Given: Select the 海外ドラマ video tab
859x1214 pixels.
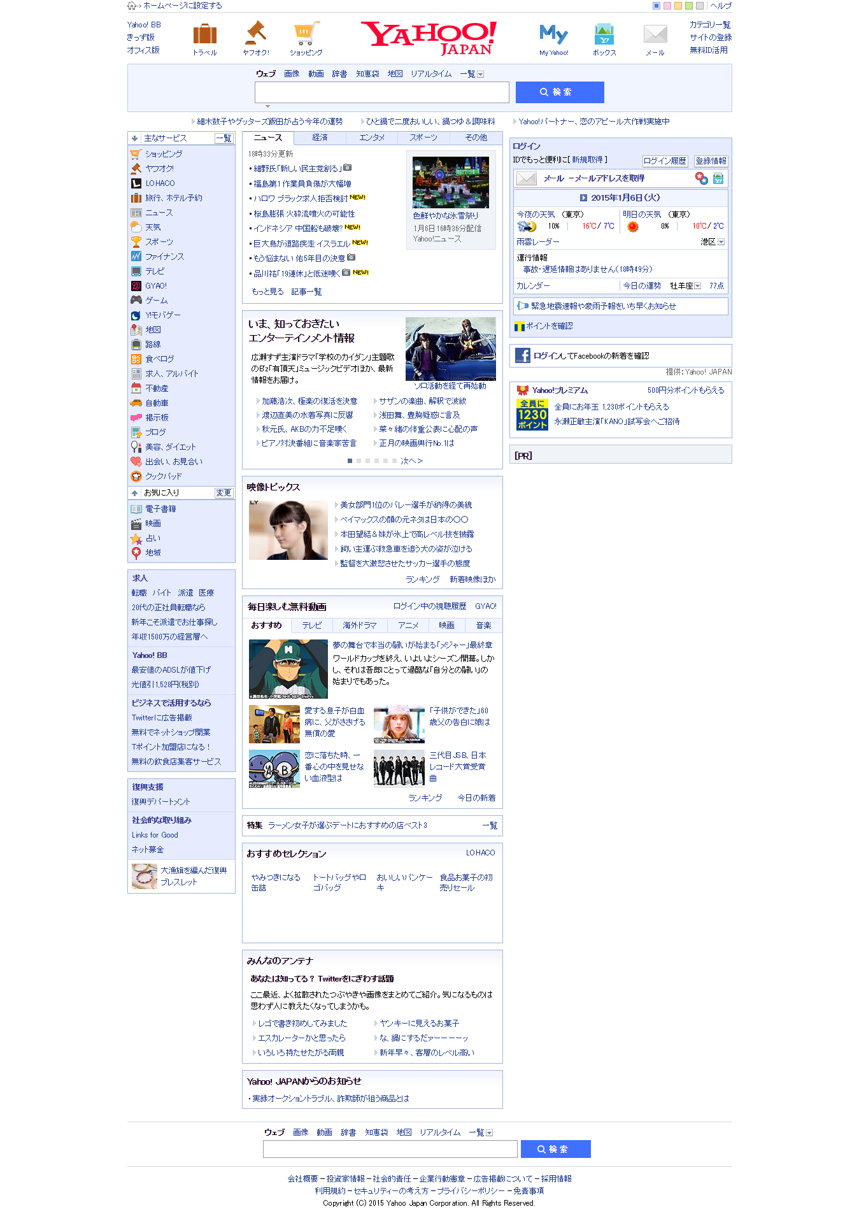Looking at the screenshot, I should pyautogui.click(x=360, y=625).
